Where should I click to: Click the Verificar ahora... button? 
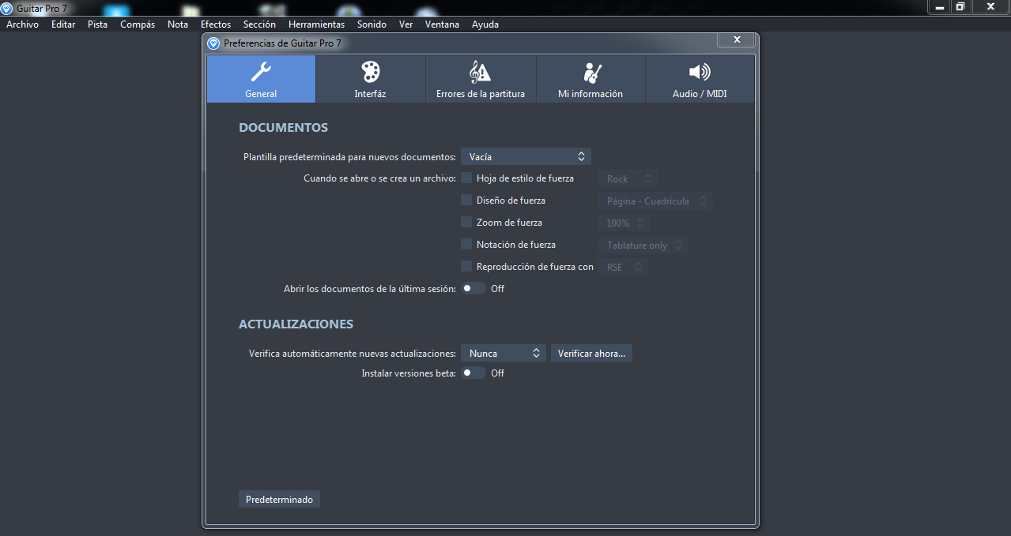tap(591, 353)
